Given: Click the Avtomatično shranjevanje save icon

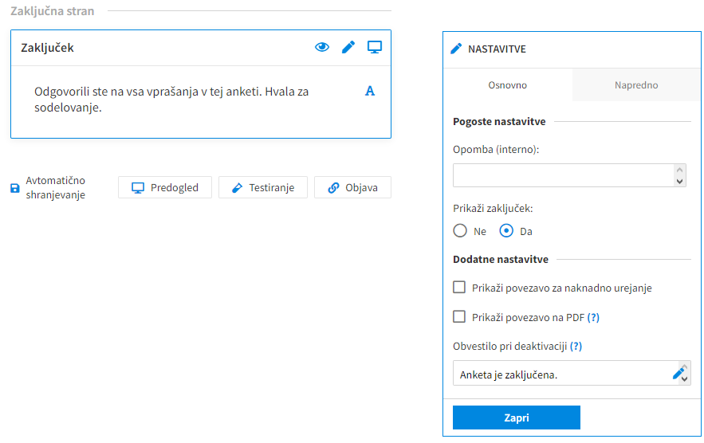Looking at the screenshot, I should [15, 189].
